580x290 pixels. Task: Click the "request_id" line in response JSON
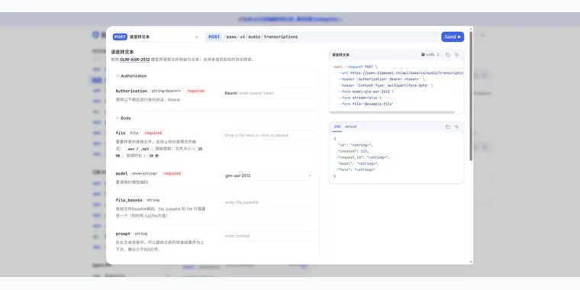tap(363, 157)
